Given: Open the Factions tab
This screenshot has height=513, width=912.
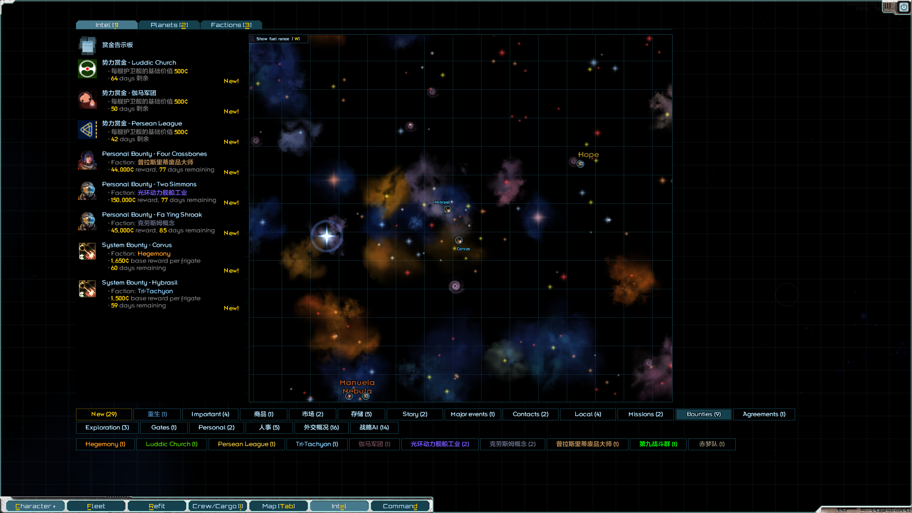Looking at the screenshot, I should click(231, 25).
